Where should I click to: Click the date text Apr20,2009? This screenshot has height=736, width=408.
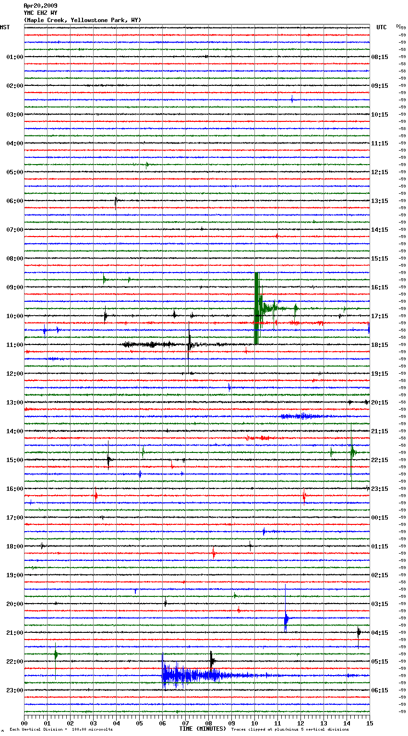coord(40,6)
